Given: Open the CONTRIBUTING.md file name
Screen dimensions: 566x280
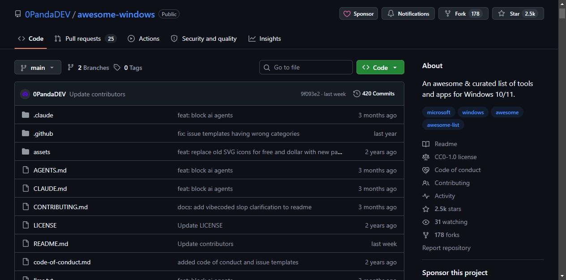Looking at the screenshot, I should coord(60,207).
